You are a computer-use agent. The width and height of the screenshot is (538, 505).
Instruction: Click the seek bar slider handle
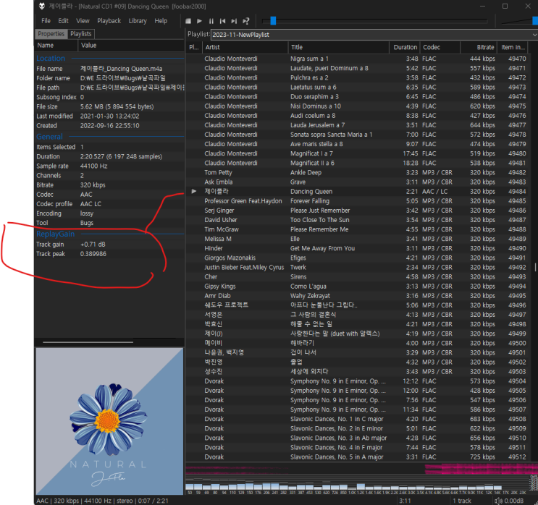273,21
